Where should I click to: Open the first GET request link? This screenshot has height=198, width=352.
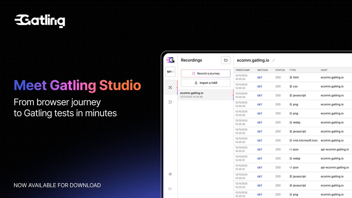pos(259,77)
